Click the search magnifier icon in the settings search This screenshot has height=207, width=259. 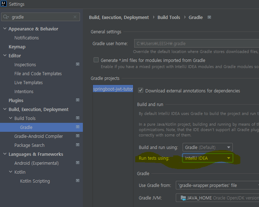[x=6, y=17]
